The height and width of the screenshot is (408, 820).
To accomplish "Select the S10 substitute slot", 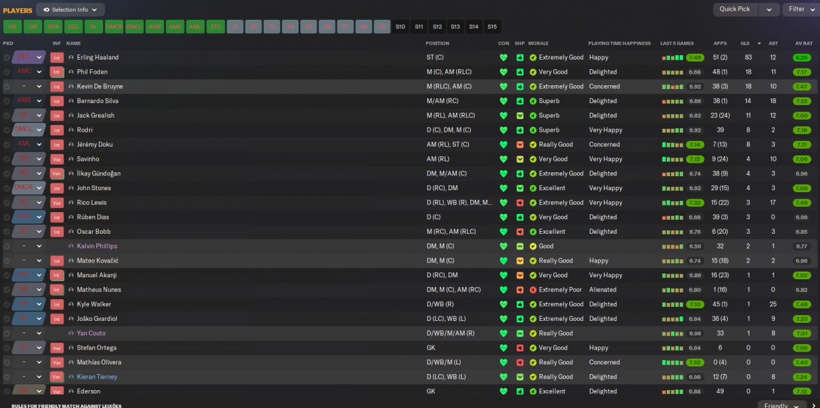I will (x=400, y=27).
